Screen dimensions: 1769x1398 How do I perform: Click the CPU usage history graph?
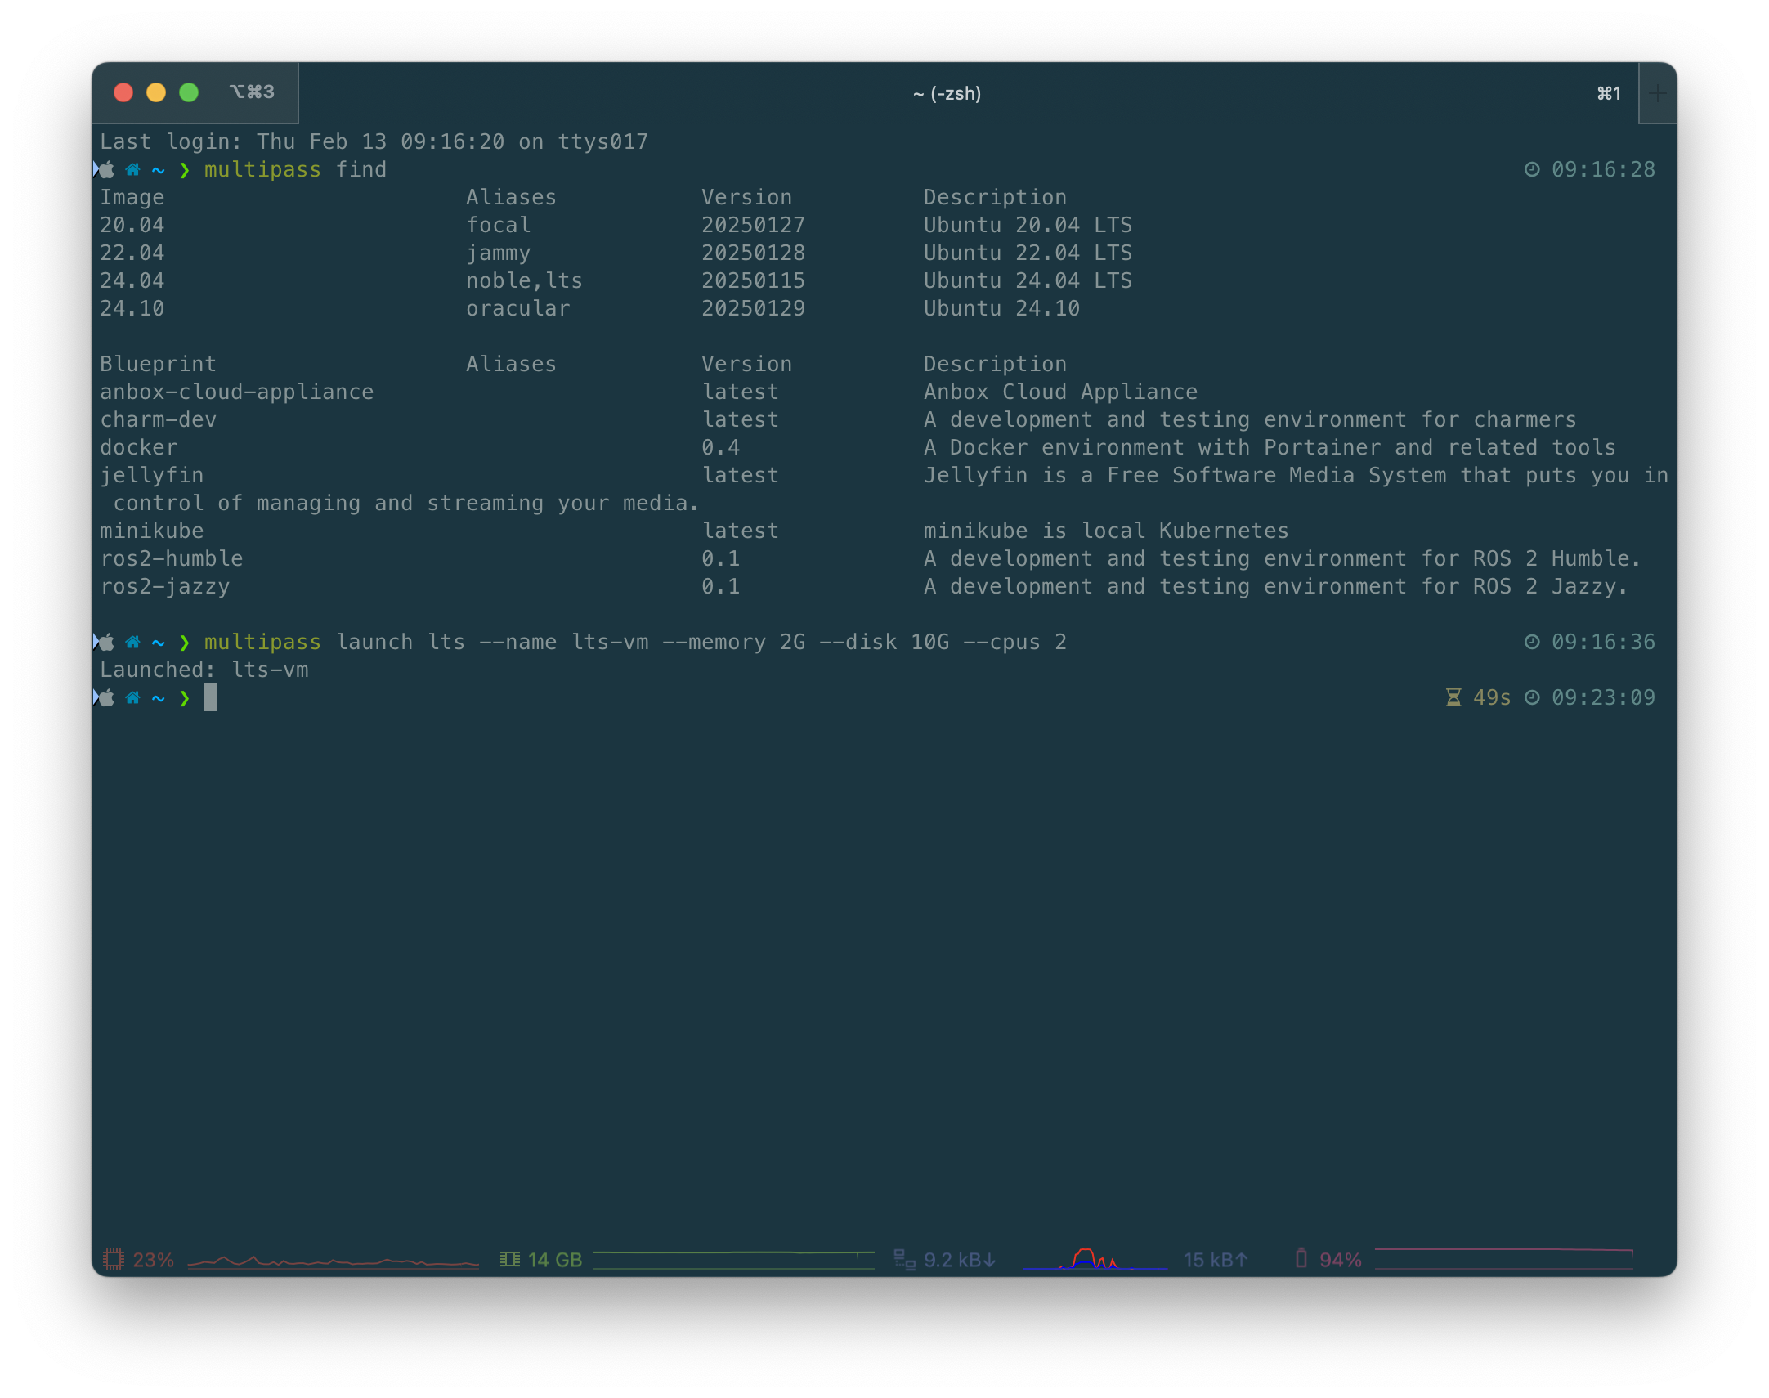point(333,1261)
